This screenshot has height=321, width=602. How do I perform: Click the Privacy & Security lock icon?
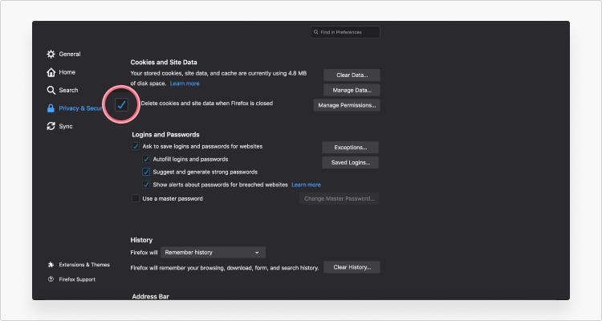click(51, 108)
